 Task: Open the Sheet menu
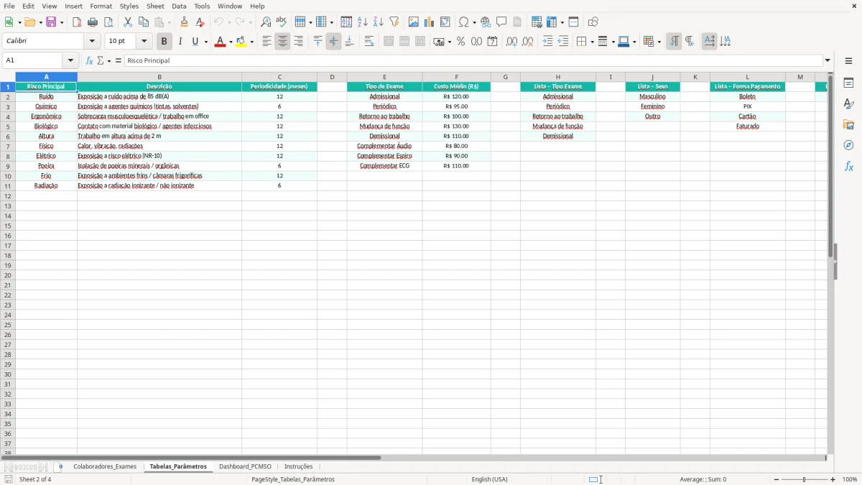(x=155, y=6)
